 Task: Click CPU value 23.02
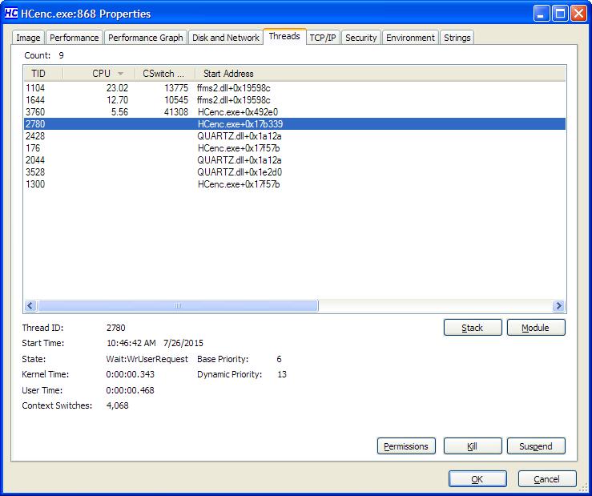(x=117, y=88)
